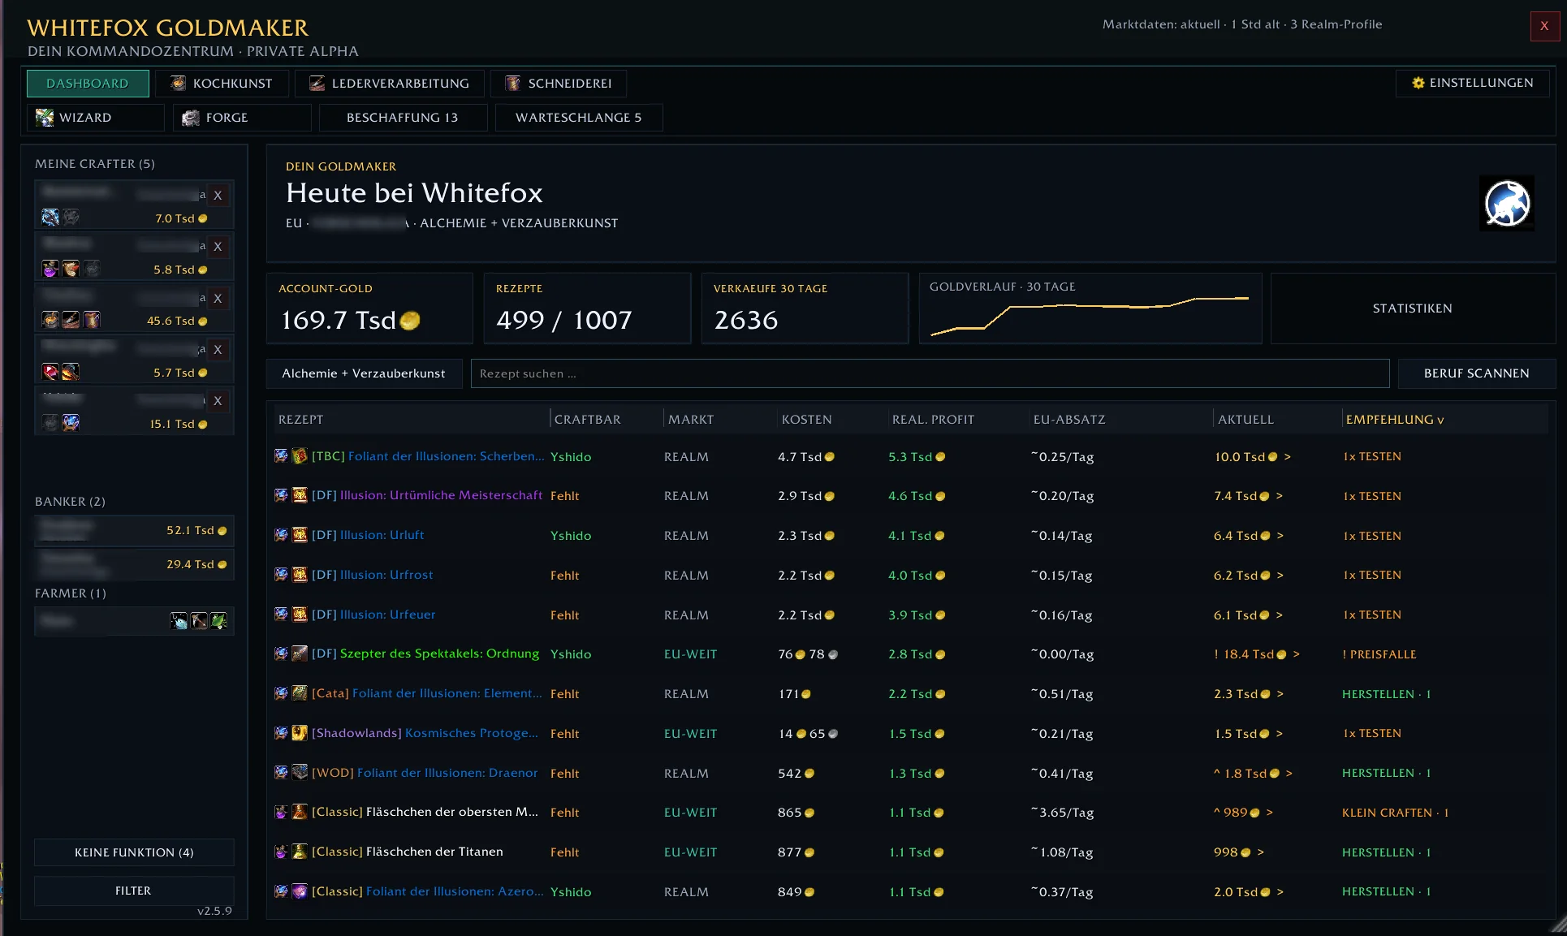Expand the arrow beside 998 gold in the Aktuell column
Screen dimensions: 1567x936
tap(1261, 852)
